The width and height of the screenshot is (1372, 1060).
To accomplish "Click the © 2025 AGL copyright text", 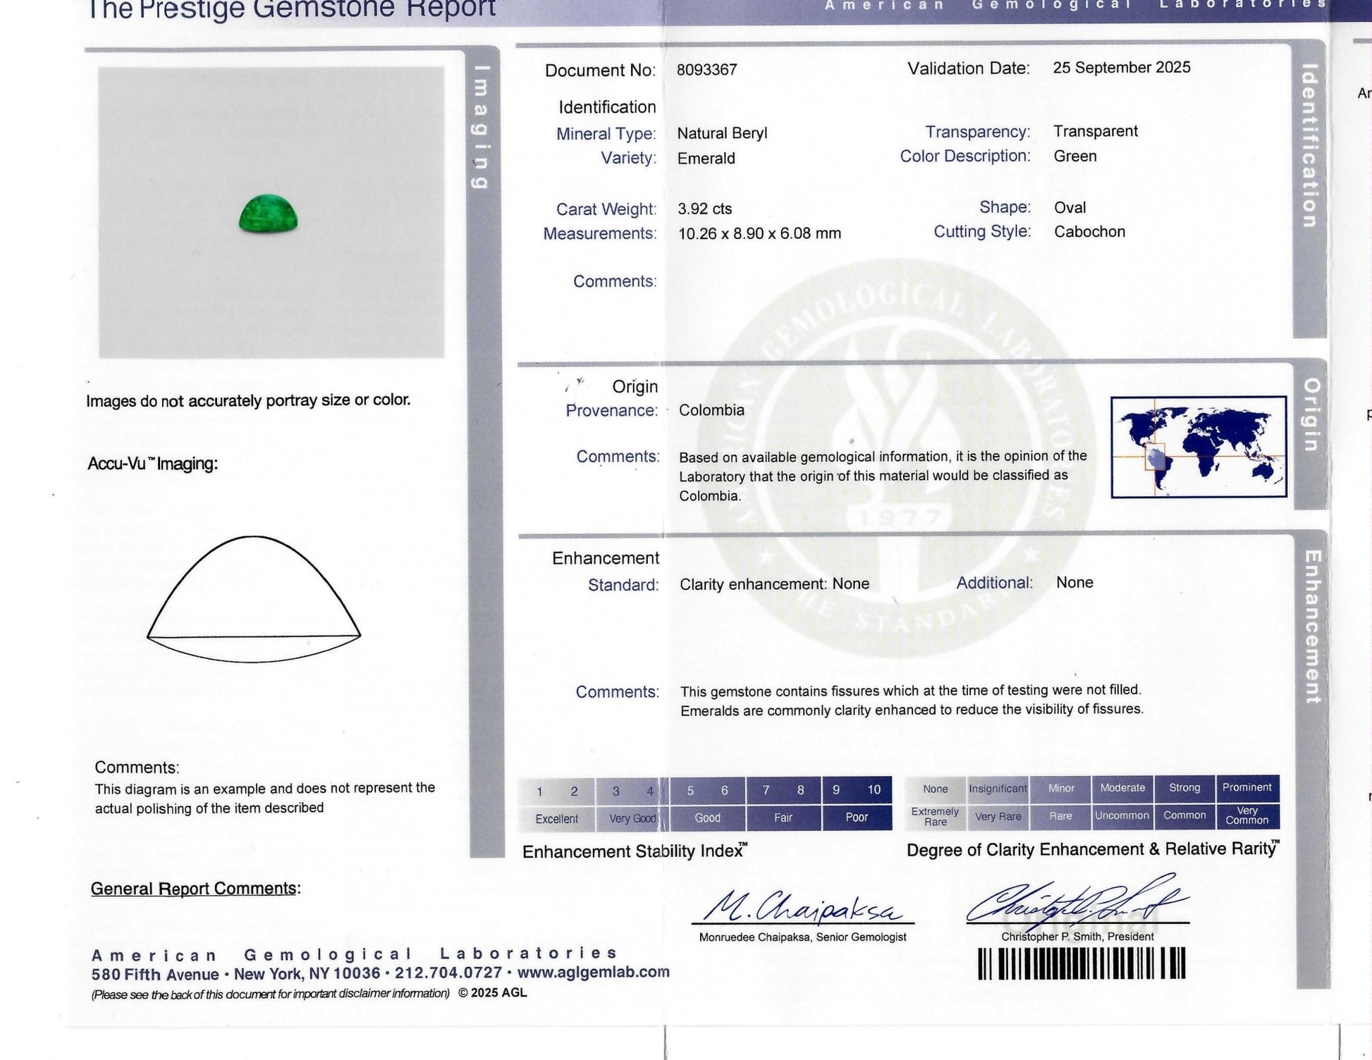I will pyautogui.click(x=492, y=993).
